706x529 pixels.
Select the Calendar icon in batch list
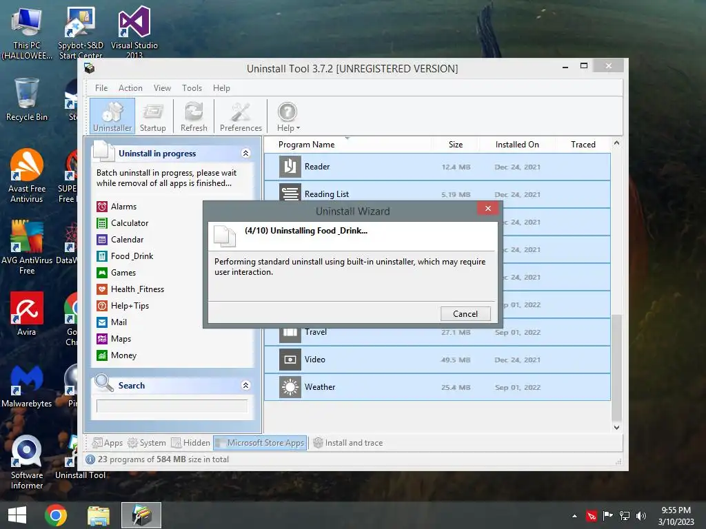(102, 240)
